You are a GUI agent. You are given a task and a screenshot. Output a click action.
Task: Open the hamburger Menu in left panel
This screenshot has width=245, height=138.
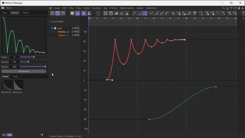3,8
